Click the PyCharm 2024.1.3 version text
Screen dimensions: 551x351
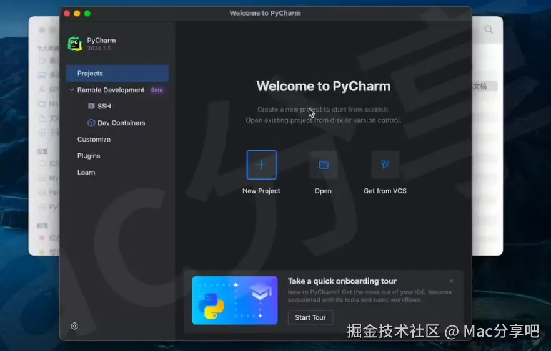[x=99, y=48]
